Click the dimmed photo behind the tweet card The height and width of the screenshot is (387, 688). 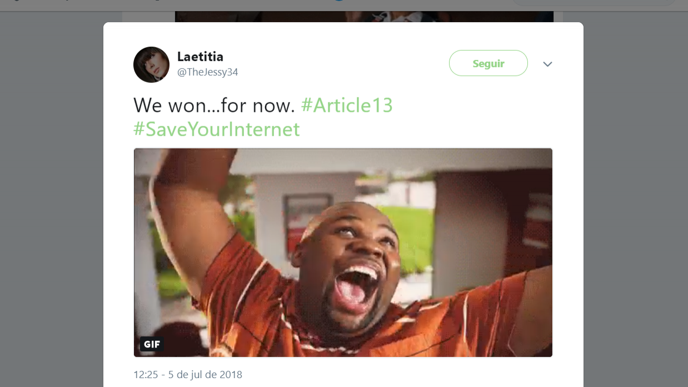[364, 17]
